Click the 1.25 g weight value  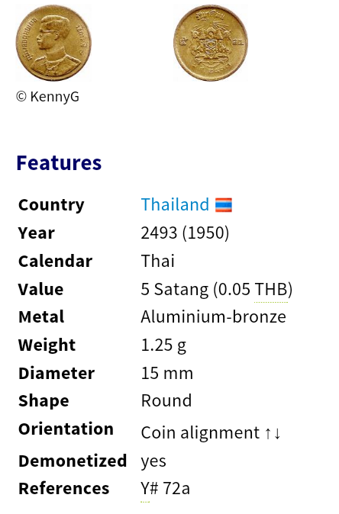click(x=163, y=345)
